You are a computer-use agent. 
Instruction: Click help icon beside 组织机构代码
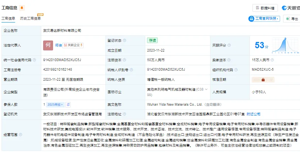[236, 70]
